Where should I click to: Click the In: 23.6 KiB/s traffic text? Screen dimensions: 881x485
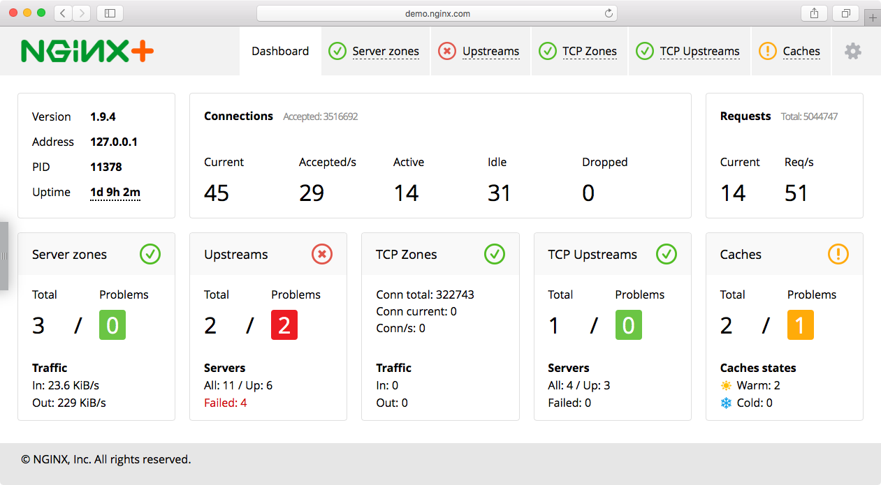(x=66, y=385)
